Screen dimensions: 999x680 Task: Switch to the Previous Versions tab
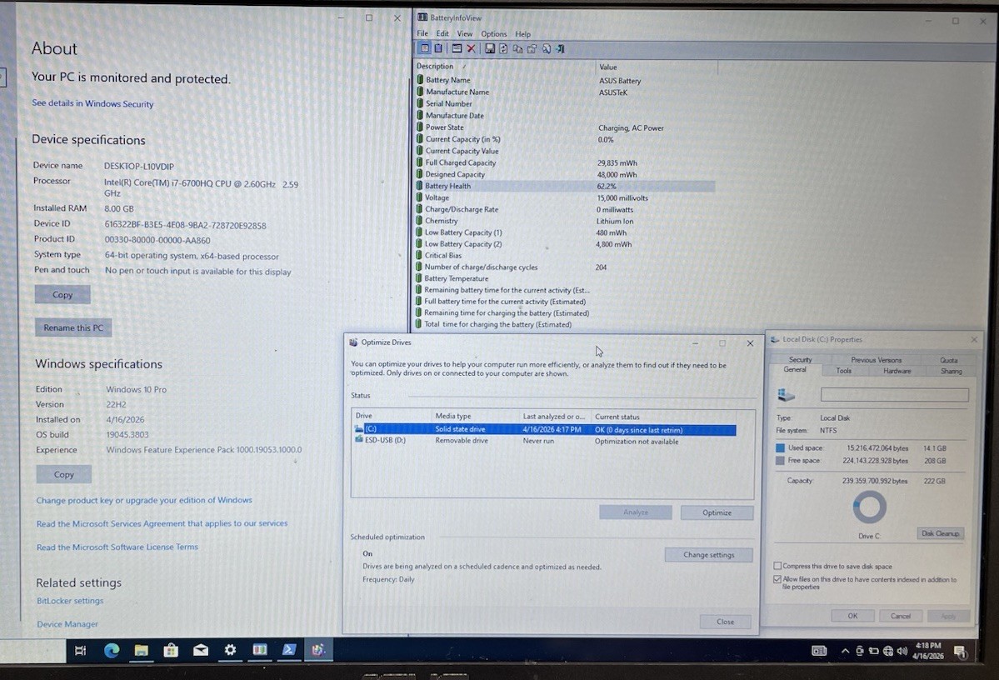tap(876, 360)
